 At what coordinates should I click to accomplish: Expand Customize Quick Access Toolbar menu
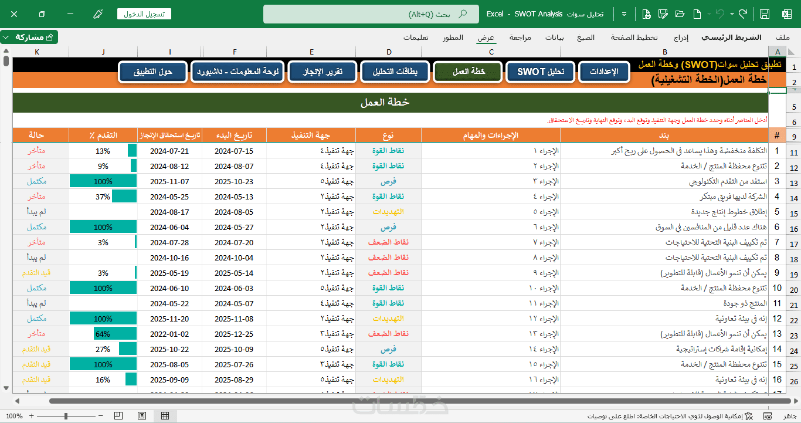[624, 13]
